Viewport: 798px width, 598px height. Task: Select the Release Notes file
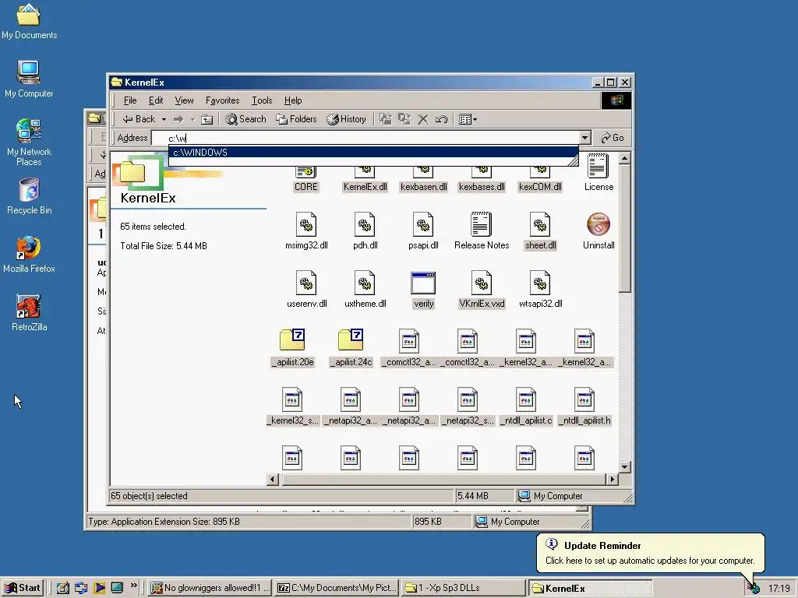click(482, 230)
